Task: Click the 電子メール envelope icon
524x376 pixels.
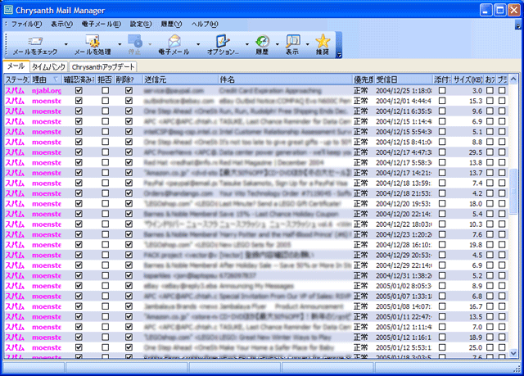Action: (174, 41)
